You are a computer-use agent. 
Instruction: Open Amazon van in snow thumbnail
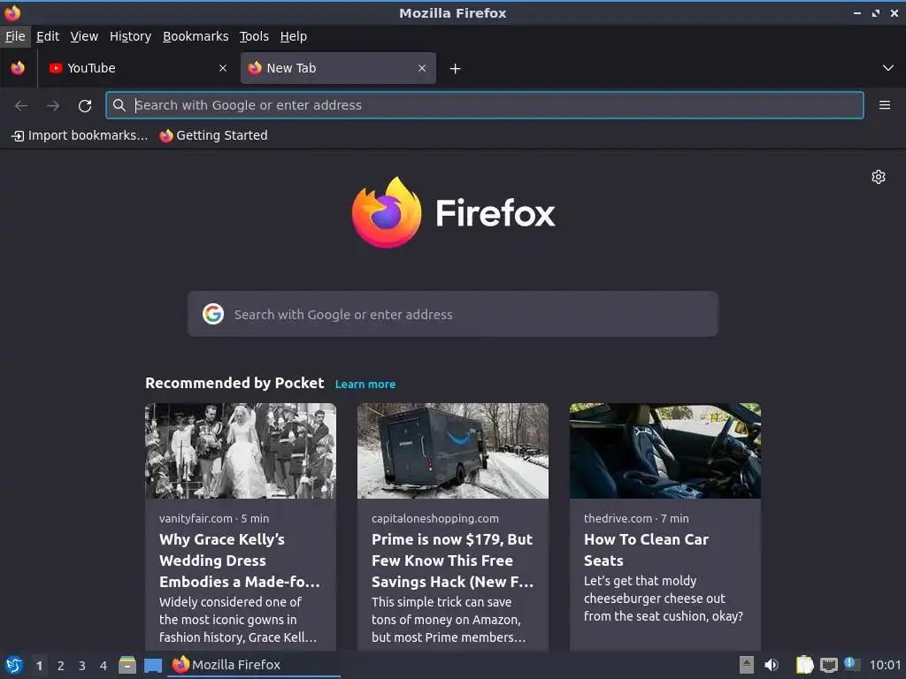pyautogui.click(x=453, y=451)
